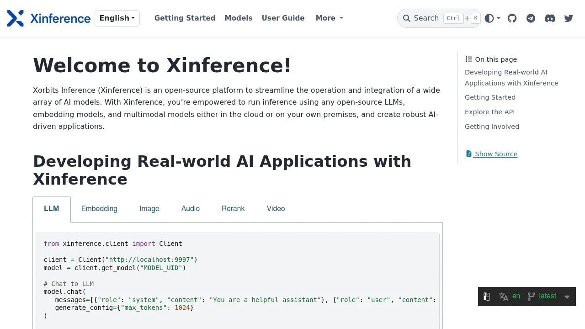The height and width of the screenshot is (329, 585).
Task: Open the User Guide nav item
Action: pos(283,18)
